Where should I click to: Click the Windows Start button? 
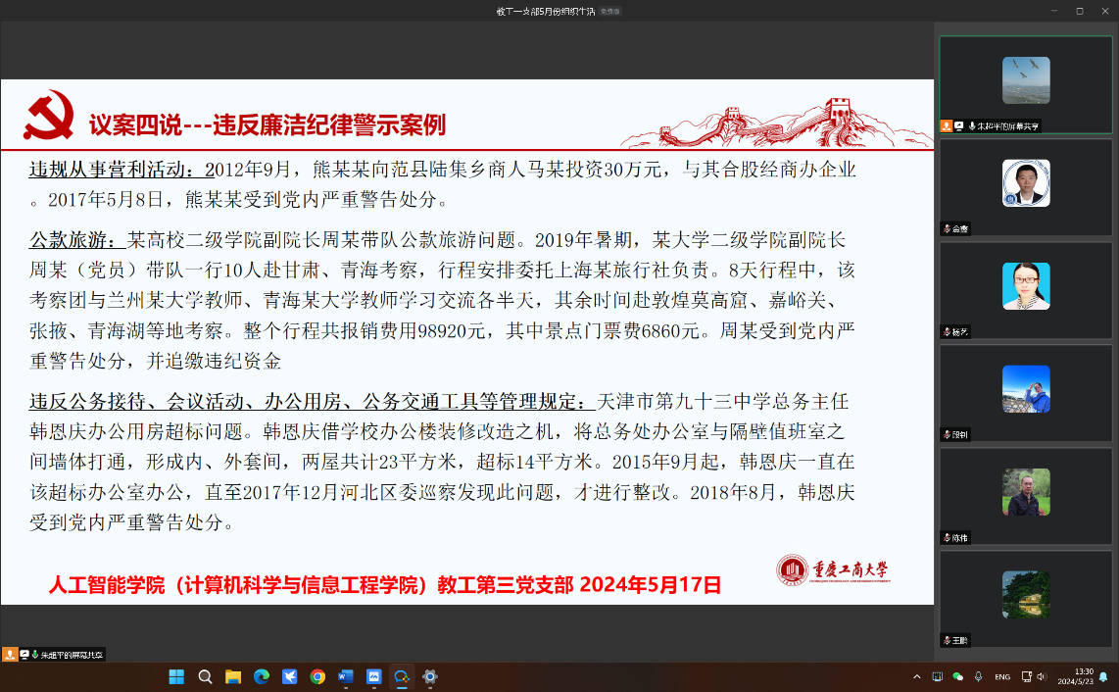pyautogui.click(x=176, y=676)
